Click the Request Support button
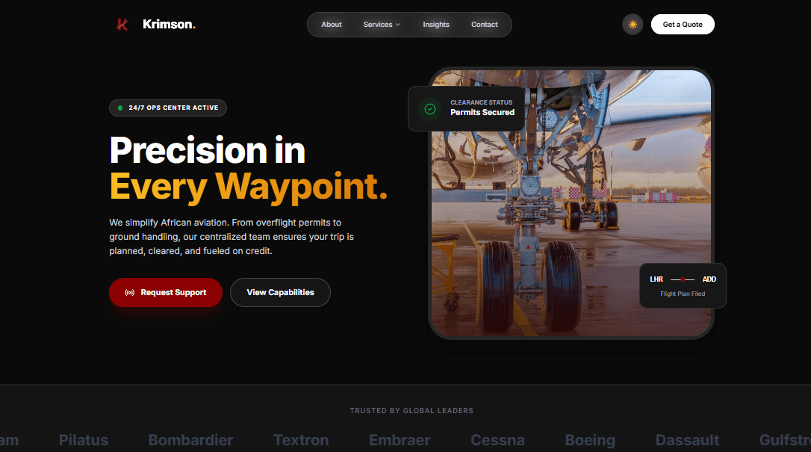 coord(166,292)
